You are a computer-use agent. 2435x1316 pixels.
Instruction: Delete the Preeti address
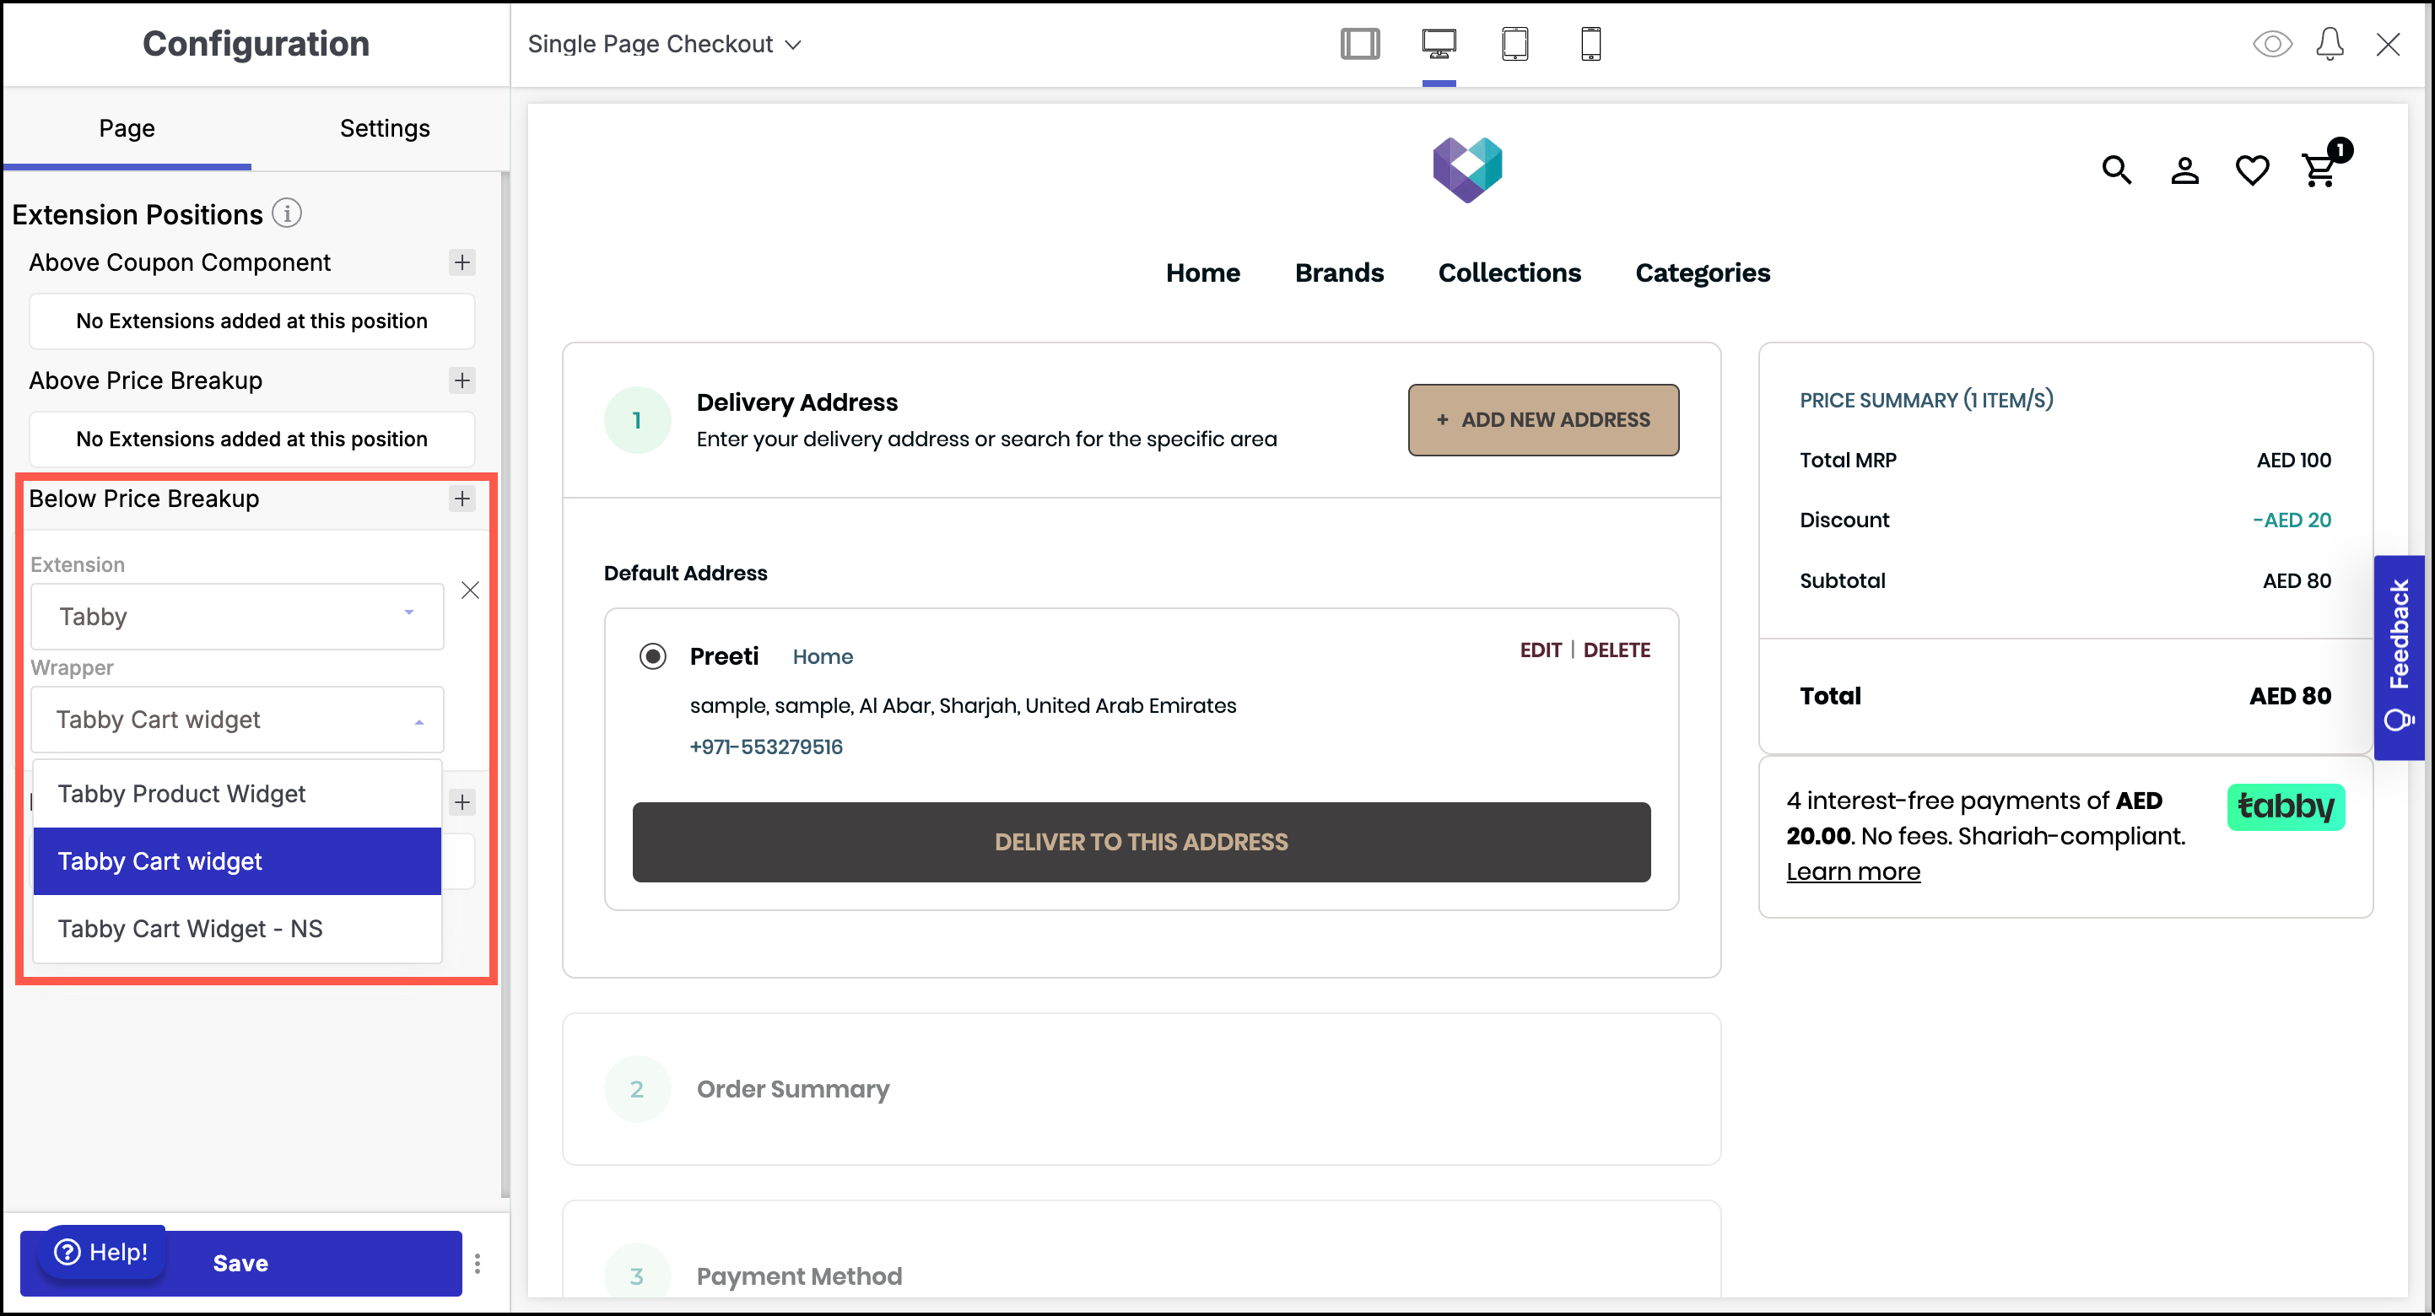pyautogui.click(x=1617, y=650)
